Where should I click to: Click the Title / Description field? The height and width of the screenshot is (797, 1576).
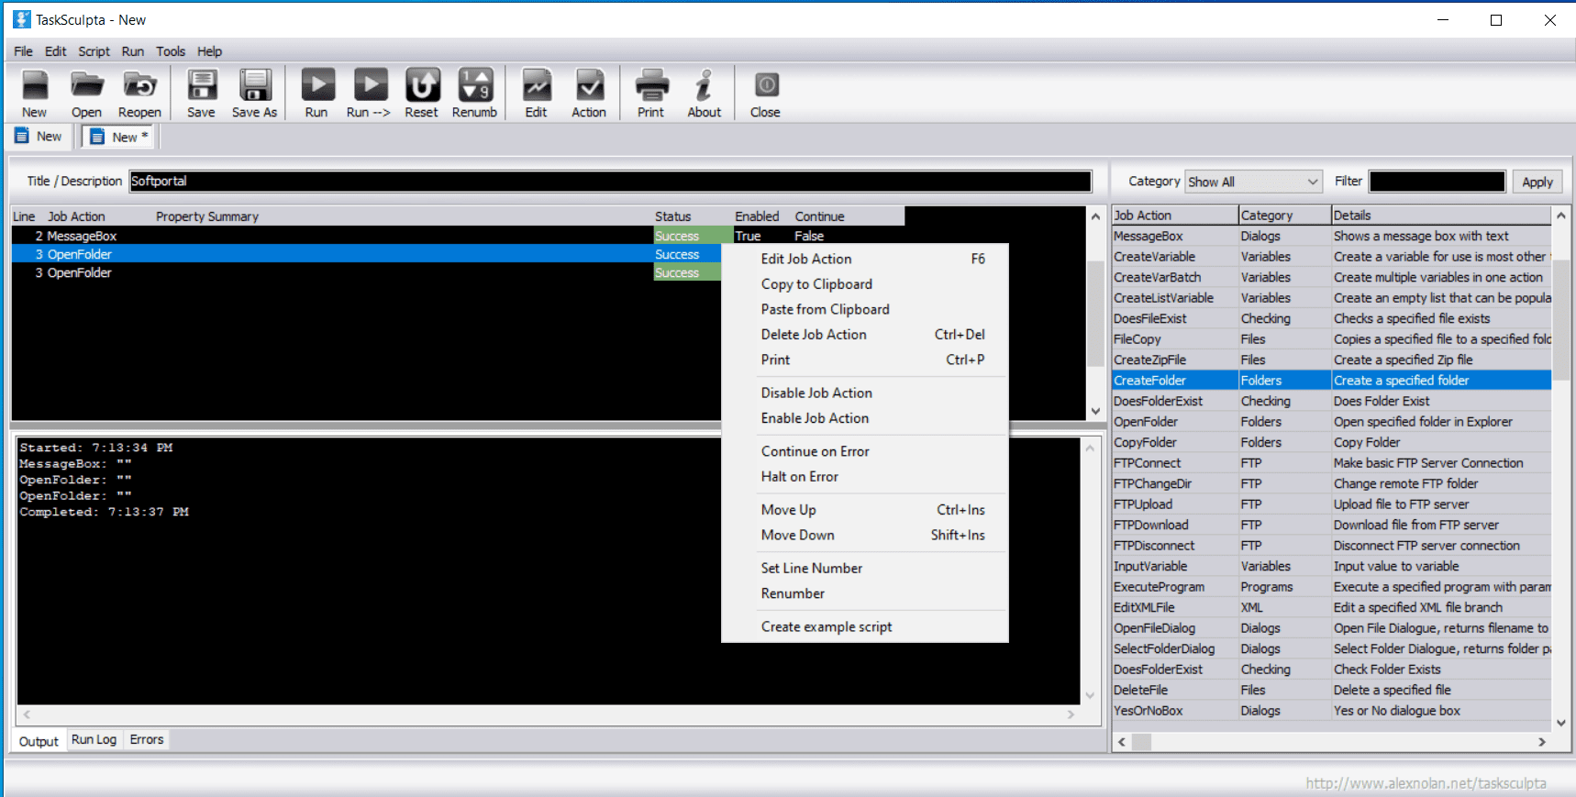[611, 182]
